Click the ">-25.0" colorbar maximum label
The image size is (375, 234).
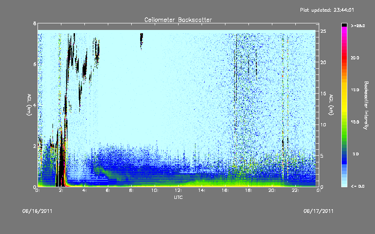[358, 26]
